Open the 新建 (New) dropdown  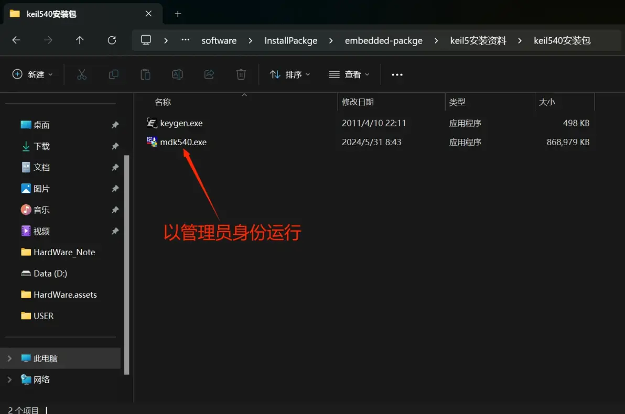33,74
